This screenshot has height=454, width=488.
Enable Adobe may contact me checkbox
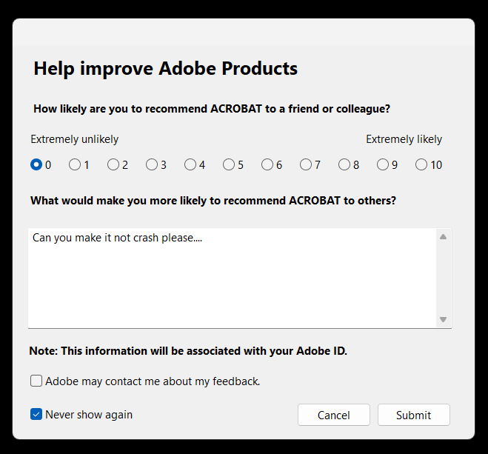(36, 381)
